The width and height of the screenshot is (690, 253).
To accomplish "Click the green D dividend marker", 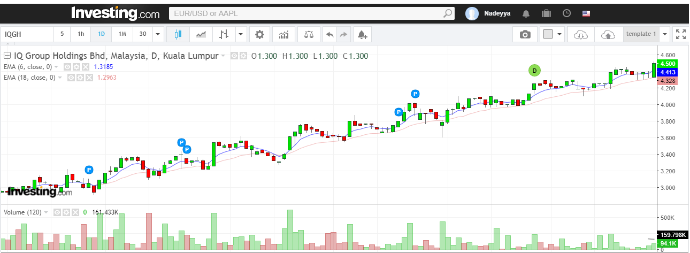I will (x=534, y=70).
